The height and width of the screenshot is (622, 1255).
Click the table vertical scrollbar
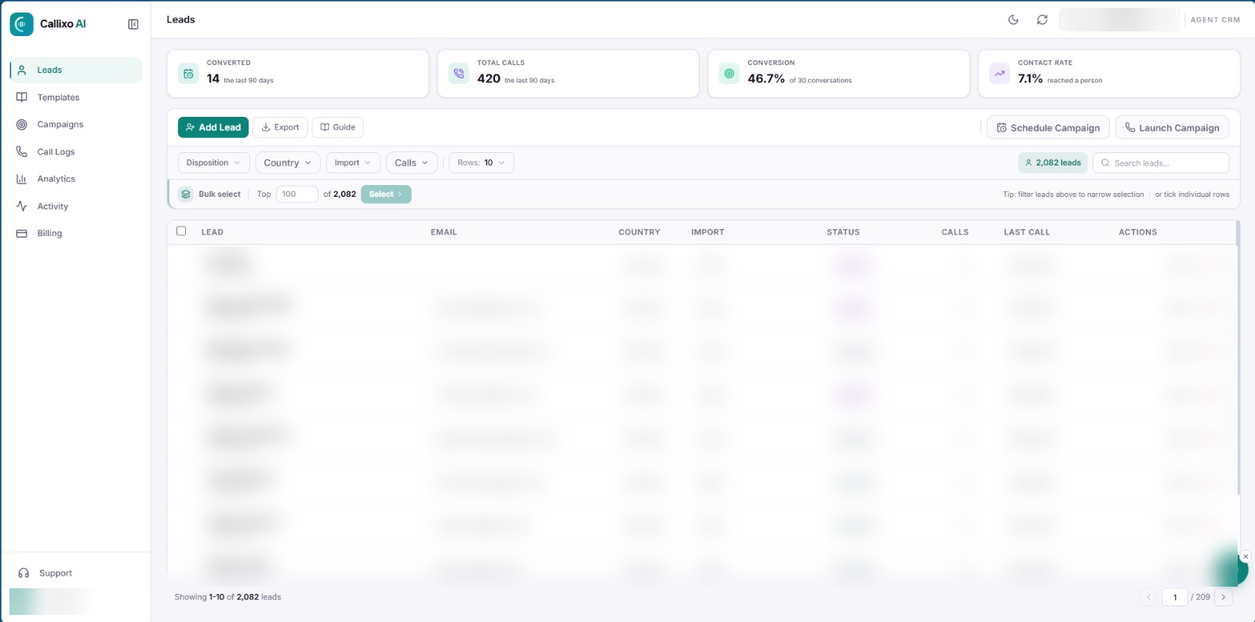coord(1238,358)
